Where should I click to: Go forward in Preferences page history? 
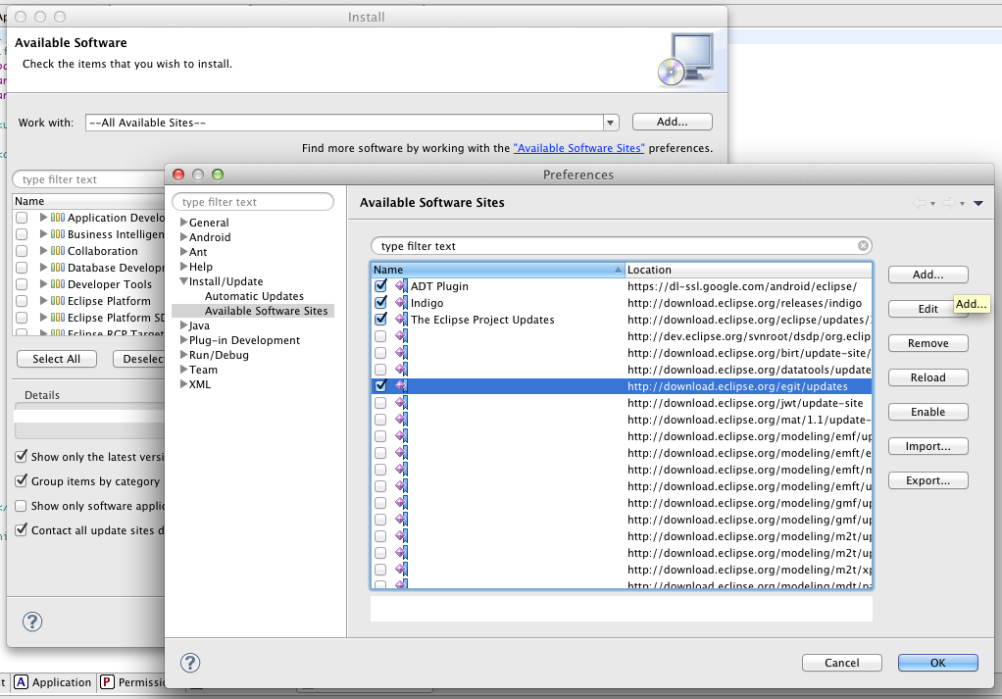click(x=949, y=203)
